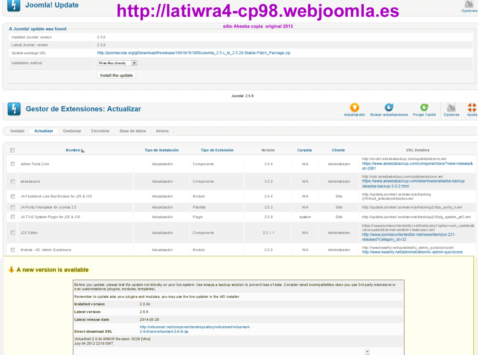Click the JA Facebook Like Box Module name

click(56, 196)
